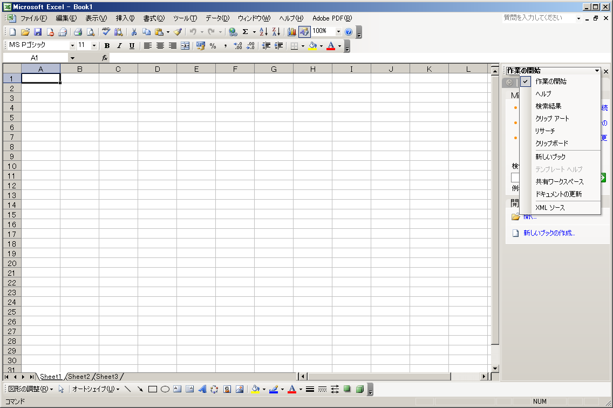Toggle the Drawing toolbar button beside zoom
The image size is (613, 408).
[304, 32]
